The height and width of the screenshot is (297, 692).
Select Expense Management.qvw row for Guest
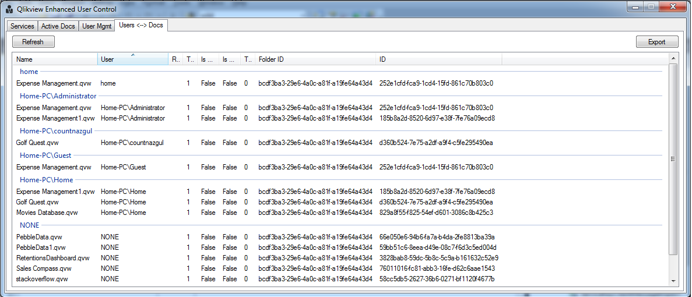tap(258, 168)
